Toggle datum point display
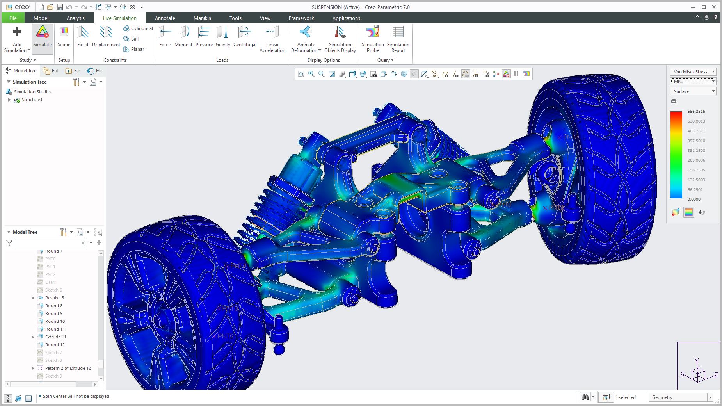Screen dimensions: 722x406 [x=466, y=74]
